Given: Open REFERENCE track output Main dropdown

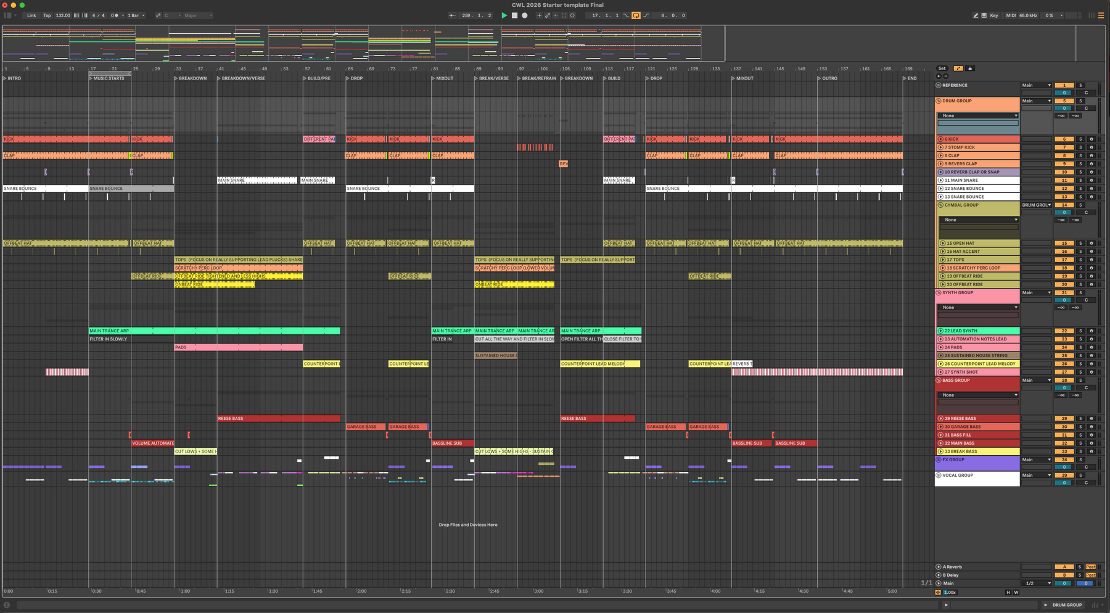Looking at the screenshot, I should click(1036, 86).
